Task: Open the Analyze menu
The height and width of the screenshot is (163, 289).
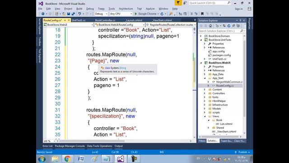Action: point(150,9)
